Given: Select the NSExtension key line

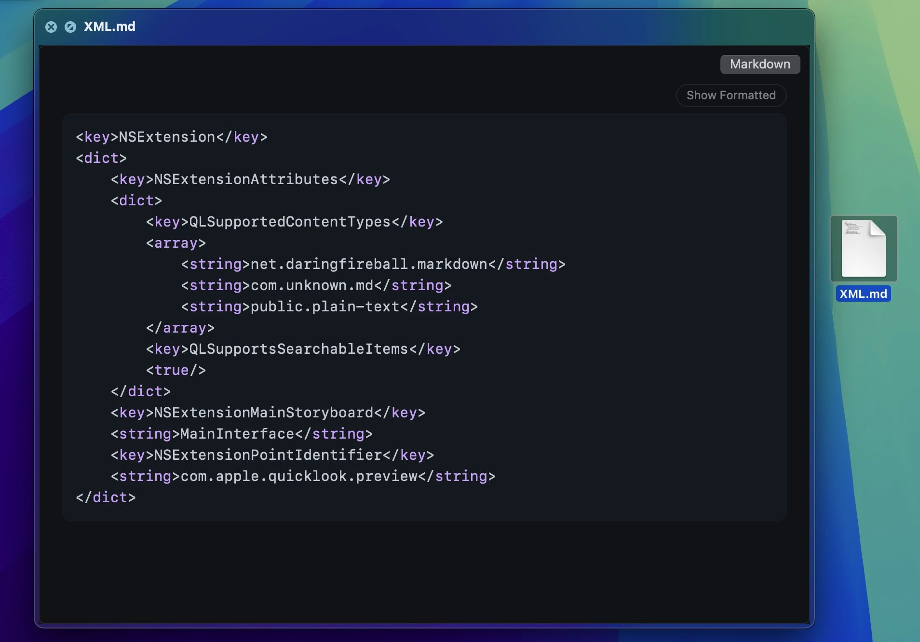Looking at the screenshot, I should tap(171, 136).
